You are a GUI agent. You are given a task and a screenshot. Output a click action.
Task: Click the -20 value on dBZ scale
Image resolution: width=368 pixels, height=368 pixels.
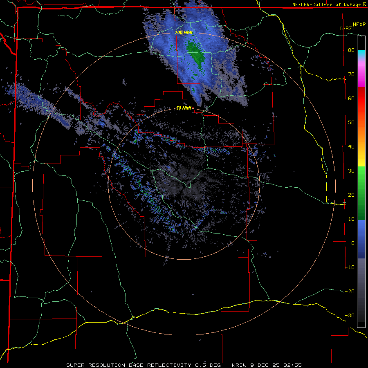pyautogui.click(x=350, y=292)
